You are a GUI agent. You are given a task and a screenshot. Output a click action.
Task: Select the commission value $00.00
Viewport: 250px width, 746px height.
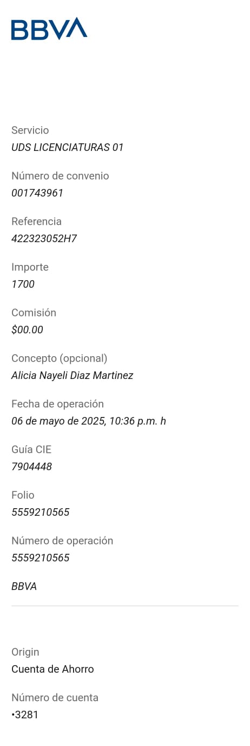27,330
